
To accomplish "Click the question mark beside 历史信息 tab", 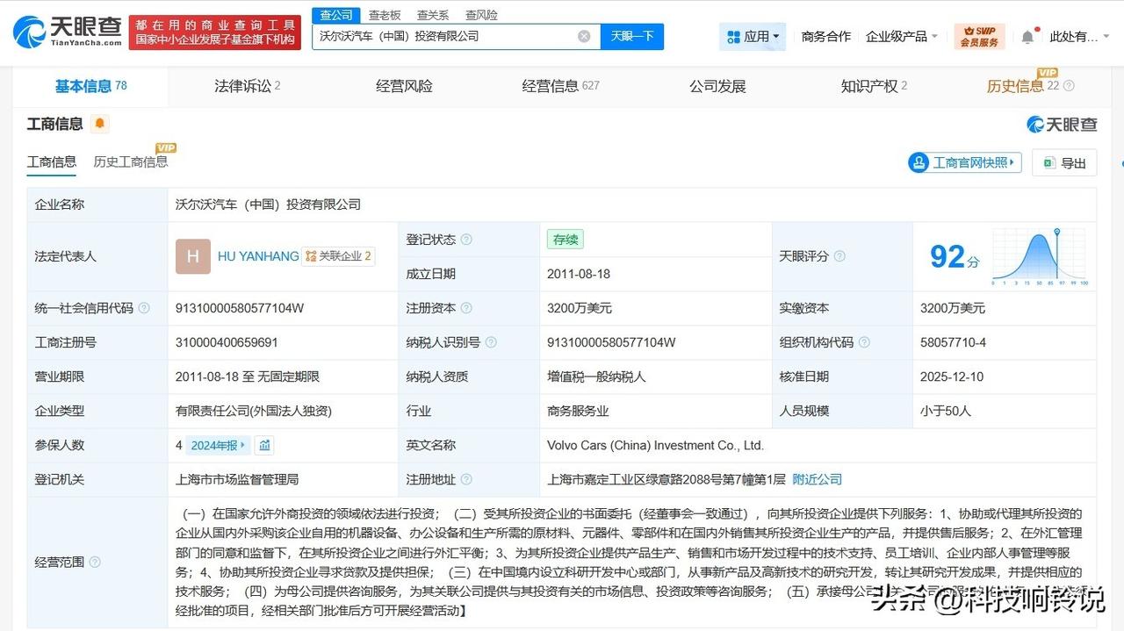I will [1070, 85].
